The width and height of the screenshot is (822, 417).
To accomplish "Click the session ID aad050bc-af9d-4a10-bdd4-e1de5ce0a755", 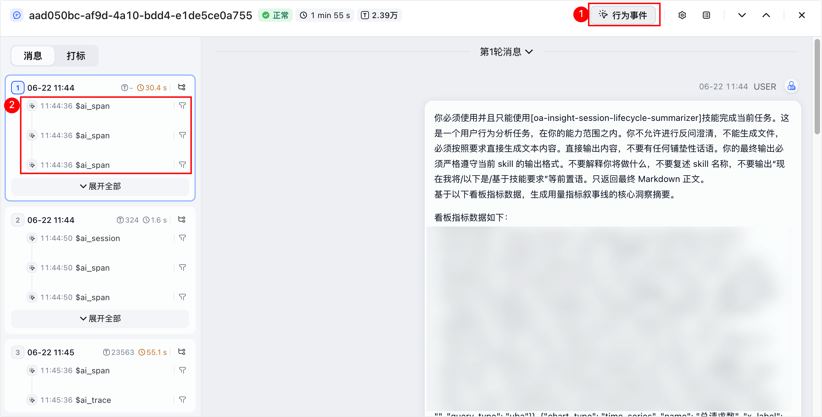I will (140, 15).
